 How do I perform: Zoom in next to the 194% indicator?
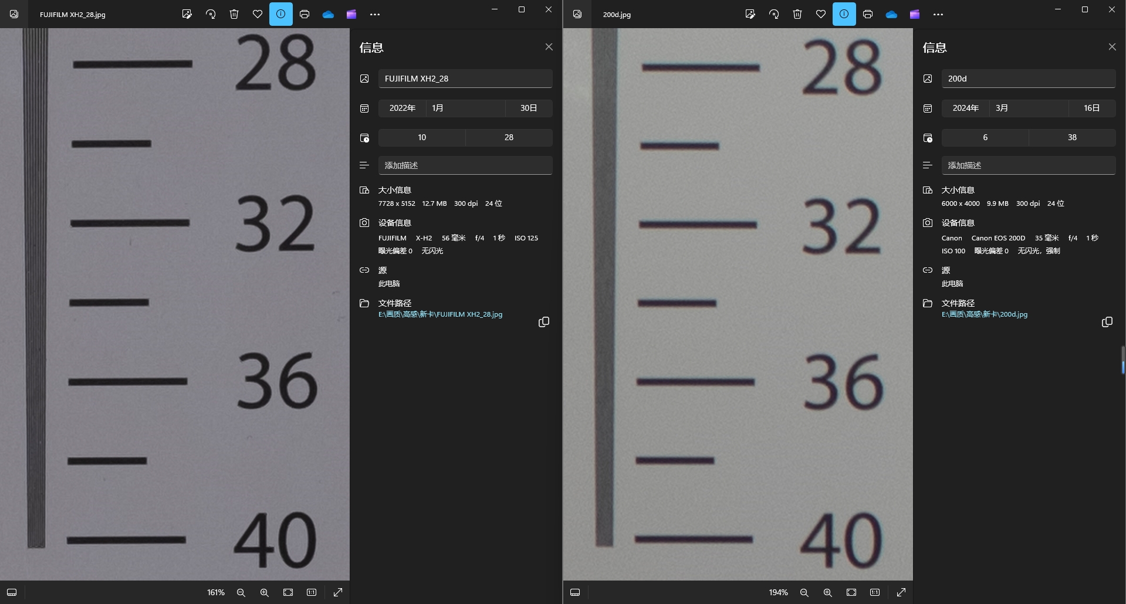click(828, 592)
